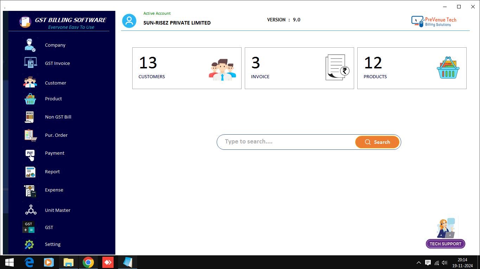Image resolution: width=480 pixels, height=269 pixels.
Task: Select the Payment PAY icon
Action: tap(30, 154)
